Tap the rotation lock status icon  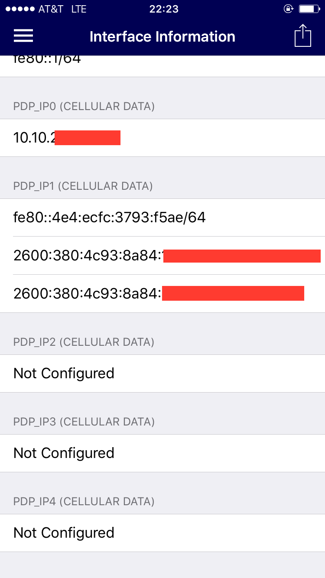coord(288,9)
